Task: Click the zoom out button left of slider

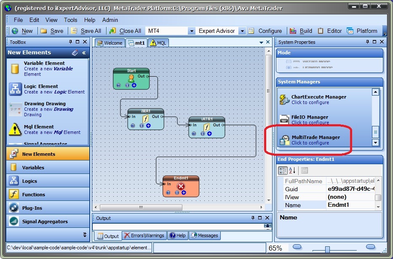Action: (x=297, y=247)
